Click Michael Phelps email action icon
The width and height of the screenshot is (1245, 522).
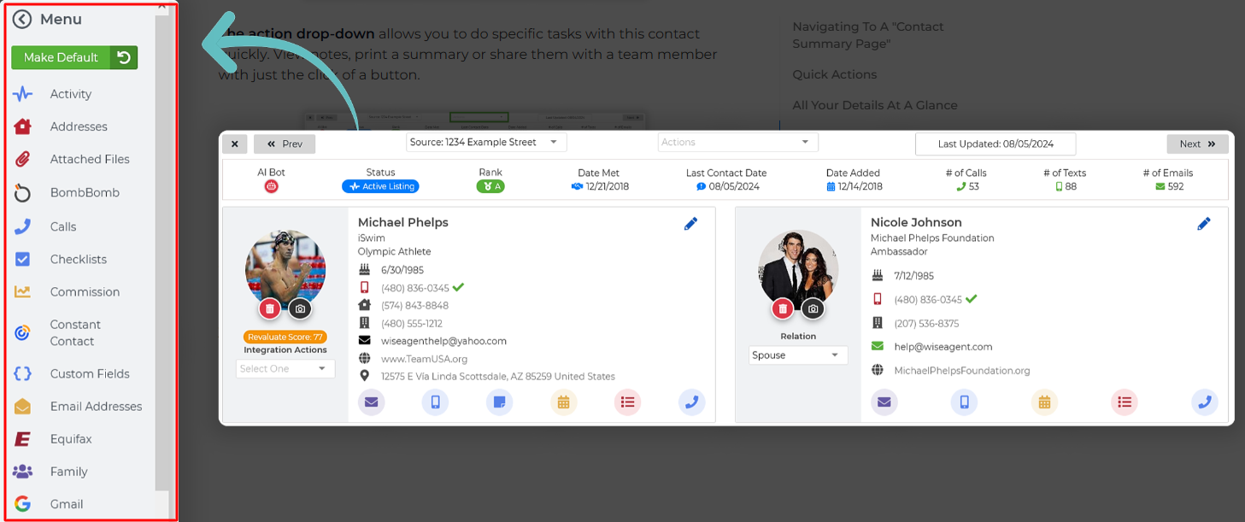pyautogui.click(x=371, y=402)
